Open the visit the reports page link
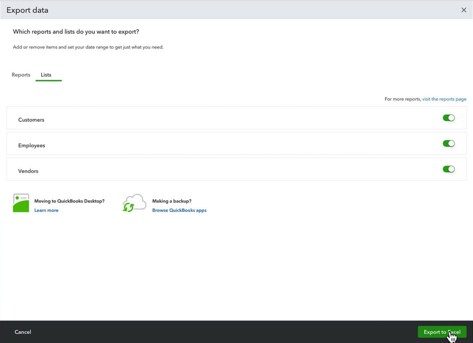The width and height of the screenshot is (473, 343). point(444,99)
